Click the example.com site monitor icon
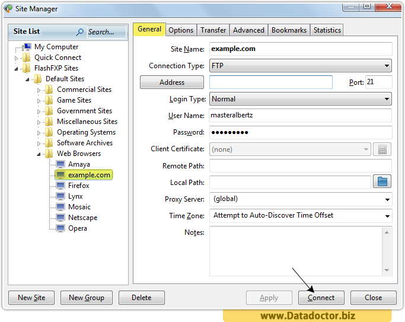The width and height of the screenshot is (405, 322). click(x=60, y=175)
